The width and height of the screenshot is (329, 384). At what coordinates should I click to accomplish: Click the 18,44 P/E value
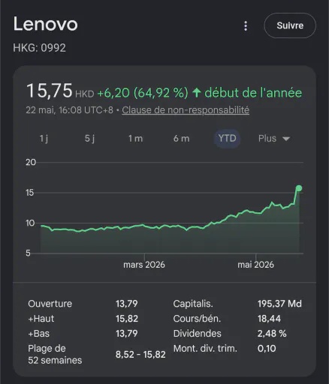pos(269,319)
